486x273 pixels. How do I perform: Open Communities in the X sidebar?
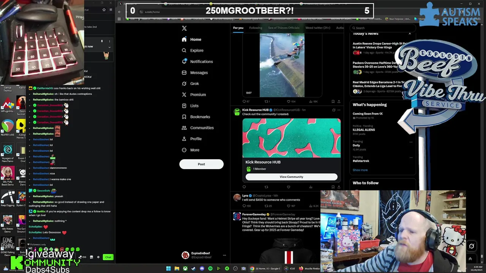click(x=197, y=128)
